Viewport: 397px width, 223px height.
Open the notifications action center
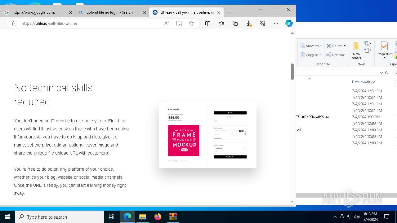point(387,217)
